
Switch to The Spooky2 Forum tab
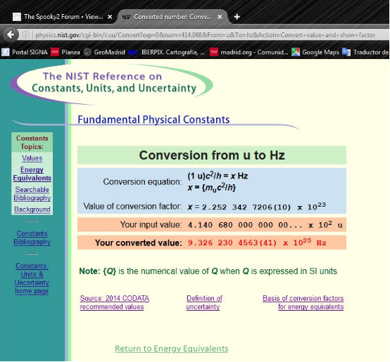(62, 17)
